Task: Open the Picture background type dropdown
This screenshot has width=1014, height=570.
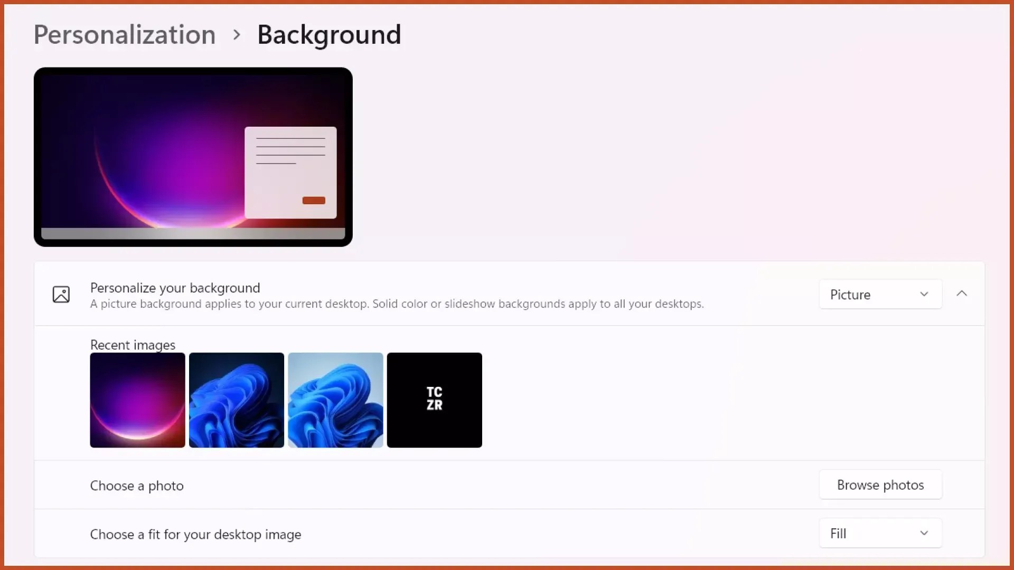Action: coord(880,294)
